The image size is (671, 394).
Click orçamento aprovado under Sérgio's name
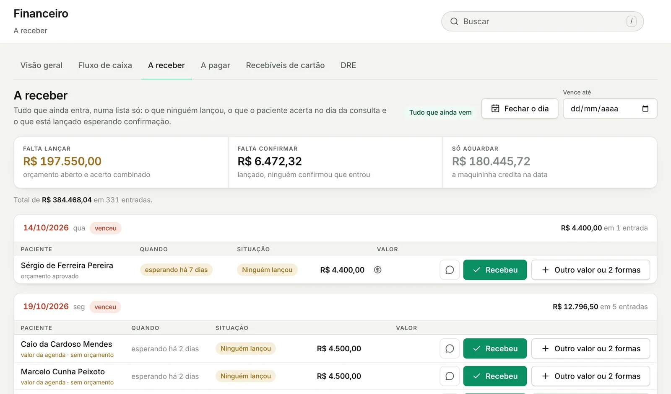click(x=50, y=276)
